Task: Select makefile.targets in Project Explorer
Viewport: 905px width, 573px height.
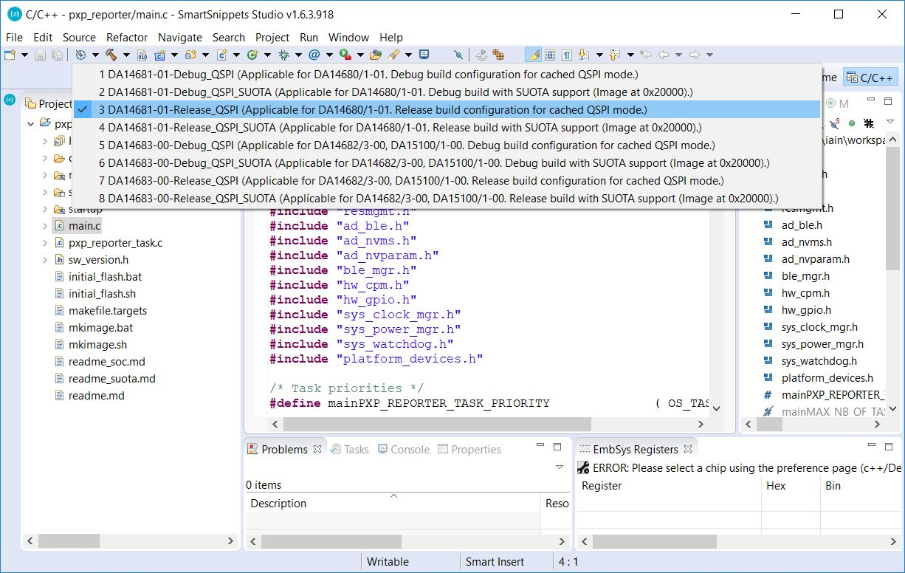Action: (x=101, y=311)
